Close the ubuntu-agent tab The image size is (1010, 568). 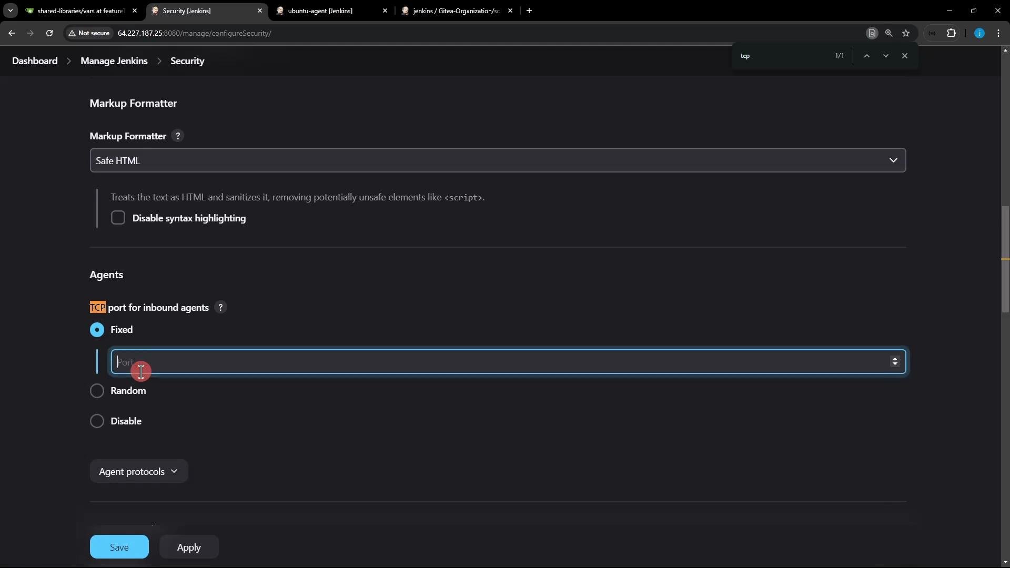(385, 11)
